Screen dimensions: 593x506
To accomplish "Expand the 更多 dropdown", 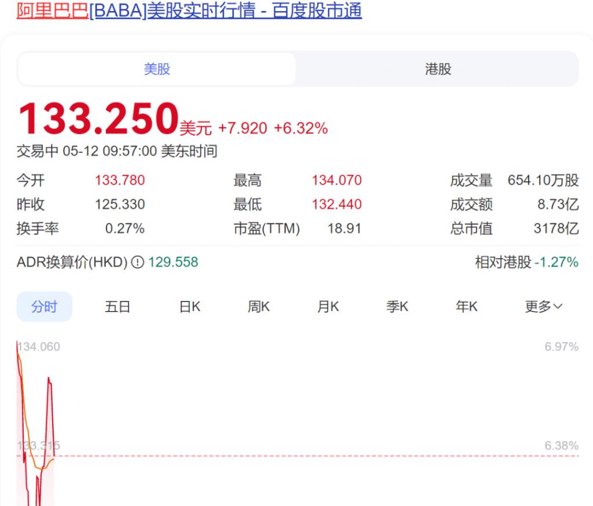I will pyautogui.click(x=543, y=306).
